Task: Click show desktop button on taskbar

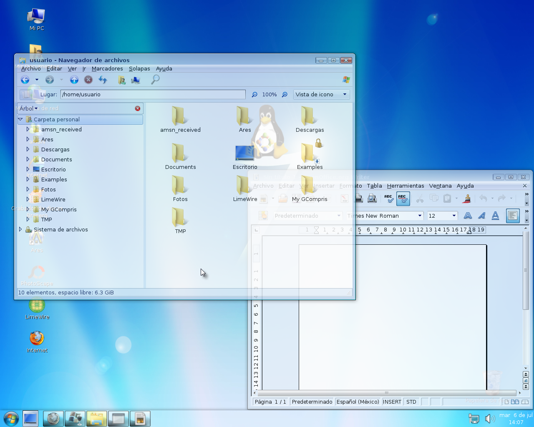Action: point(30,419)
